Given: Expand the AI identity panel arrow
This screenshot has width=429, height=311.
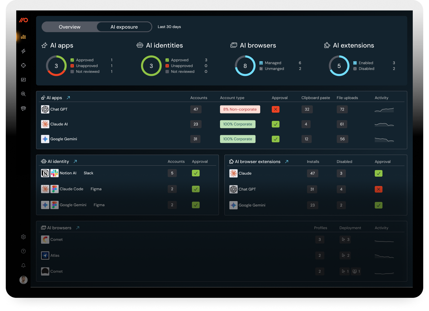Looking at the screenshot, I should point(75,162).
